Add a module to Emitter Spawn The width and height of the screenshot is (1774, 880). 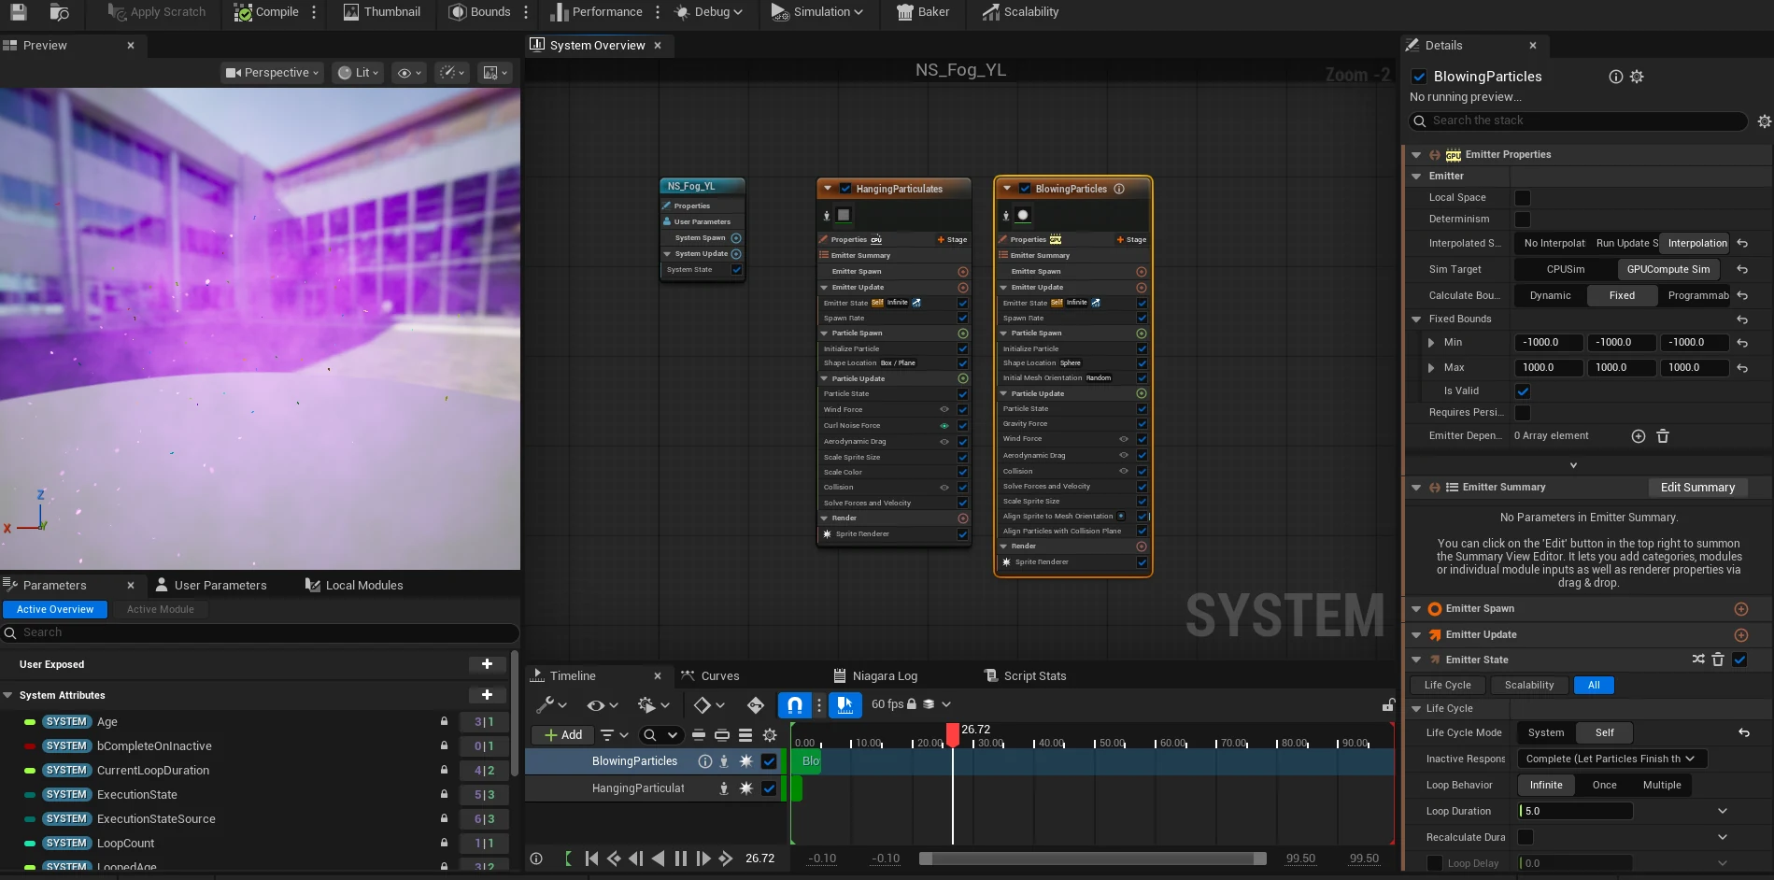click(1741, 609)
